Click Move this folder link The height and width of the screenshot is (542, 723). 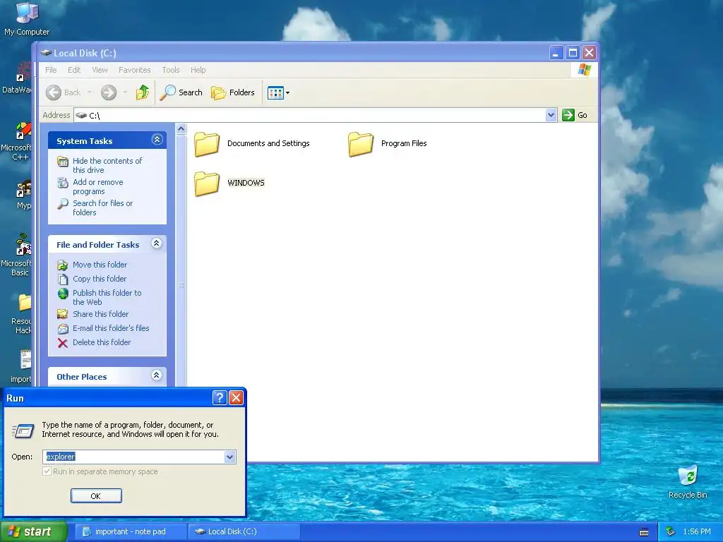pos(100,265)
